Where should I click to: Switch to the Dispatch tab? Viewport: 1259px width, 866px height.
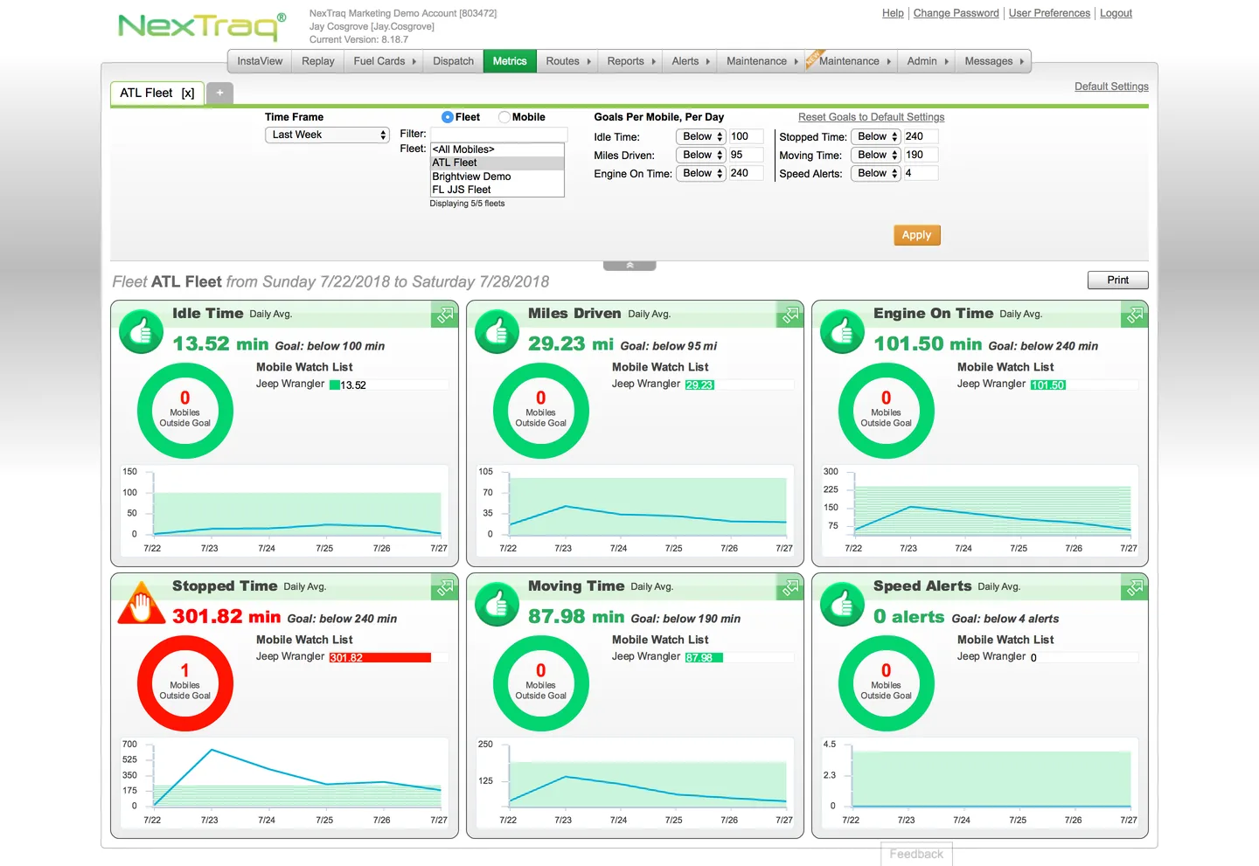(x=452, y=61)
